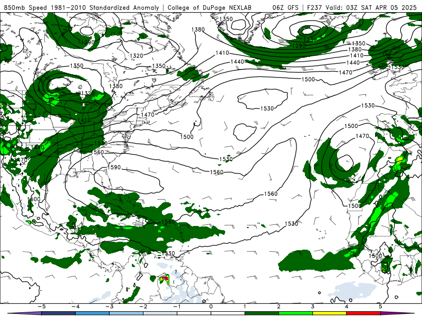Click the "1590" height contour label

[x=114, y=167]
